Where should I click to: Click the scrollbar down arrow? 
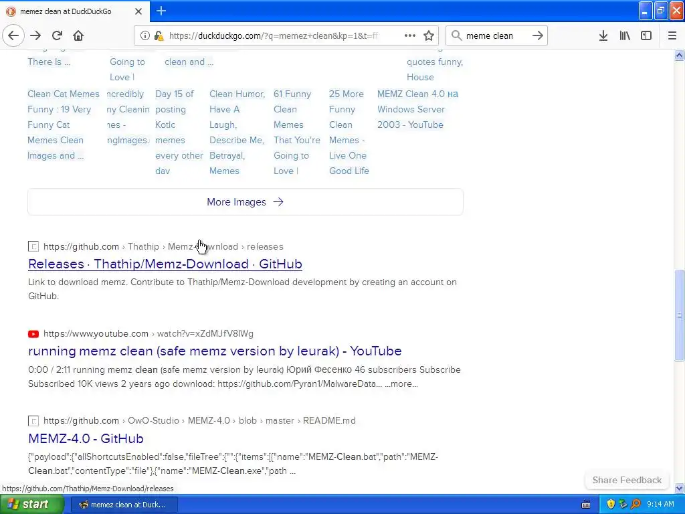tap(680, 488)
